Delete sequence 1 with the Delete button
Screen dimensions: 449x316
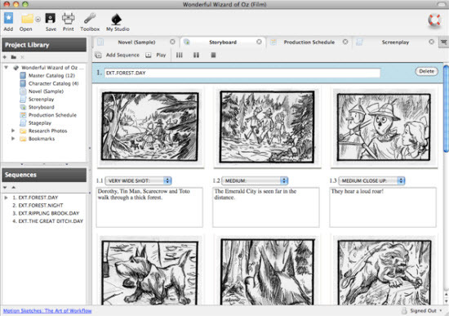[x=426, y=71]
